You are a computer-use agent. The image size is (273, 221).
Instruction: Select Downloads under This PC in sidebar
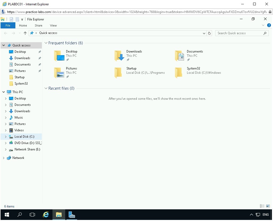click(x=22, y=111)
